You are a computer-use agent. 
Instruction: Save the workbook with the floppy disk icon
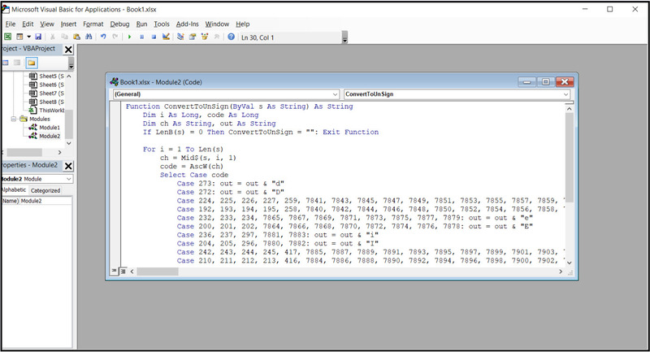click(37, 37)
